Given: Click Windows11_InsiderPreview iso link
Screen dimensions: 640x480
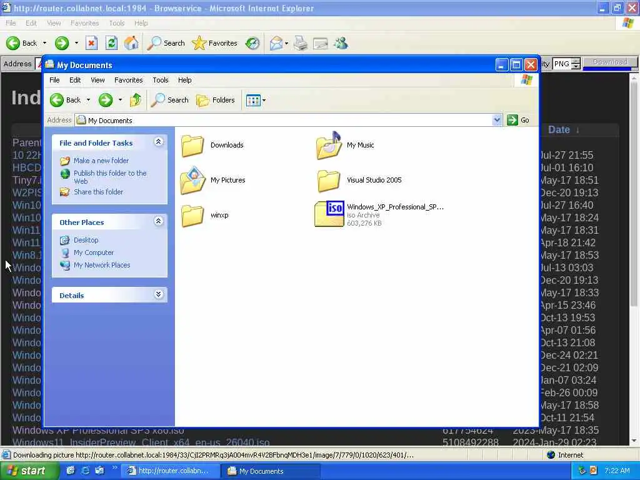Looking at the screenshot, I should 141,442.
